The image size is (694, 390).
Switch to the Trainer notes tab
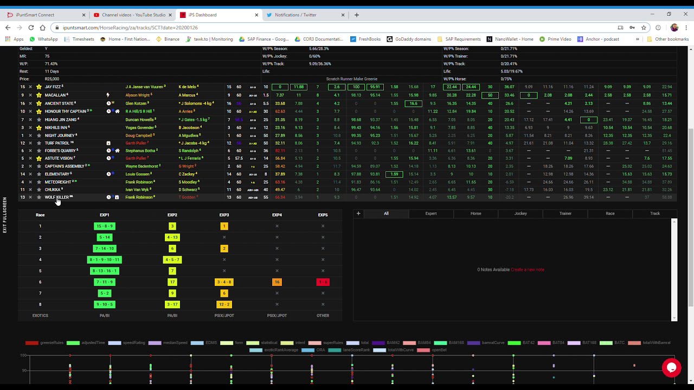[x=566, y=213]
